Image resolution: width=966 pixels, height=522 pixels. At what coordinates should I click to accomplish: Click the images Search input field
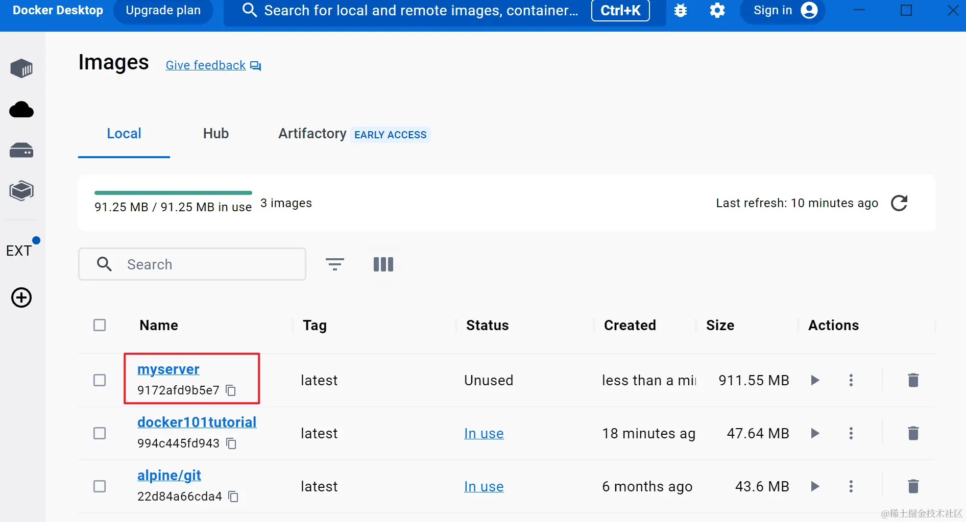[192, 264]
